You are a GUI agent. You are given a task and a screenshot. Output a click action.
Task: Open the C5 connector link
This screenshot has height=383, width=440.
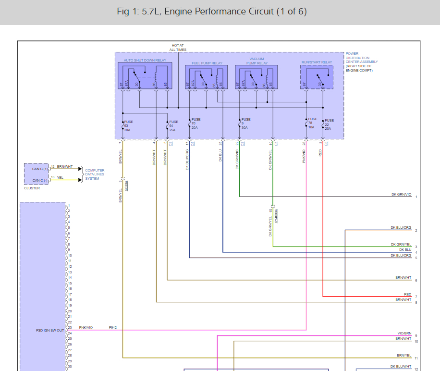click(193, 143)
